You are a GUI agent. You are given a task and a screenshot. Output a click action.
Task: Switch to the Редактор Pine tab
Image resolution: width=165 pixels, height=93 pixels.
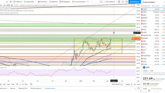(x=23, y=88)
